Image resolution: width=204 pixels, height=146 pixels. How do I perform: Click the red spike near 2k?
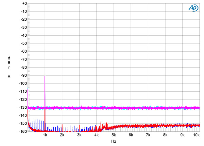[x=62, y=126]
